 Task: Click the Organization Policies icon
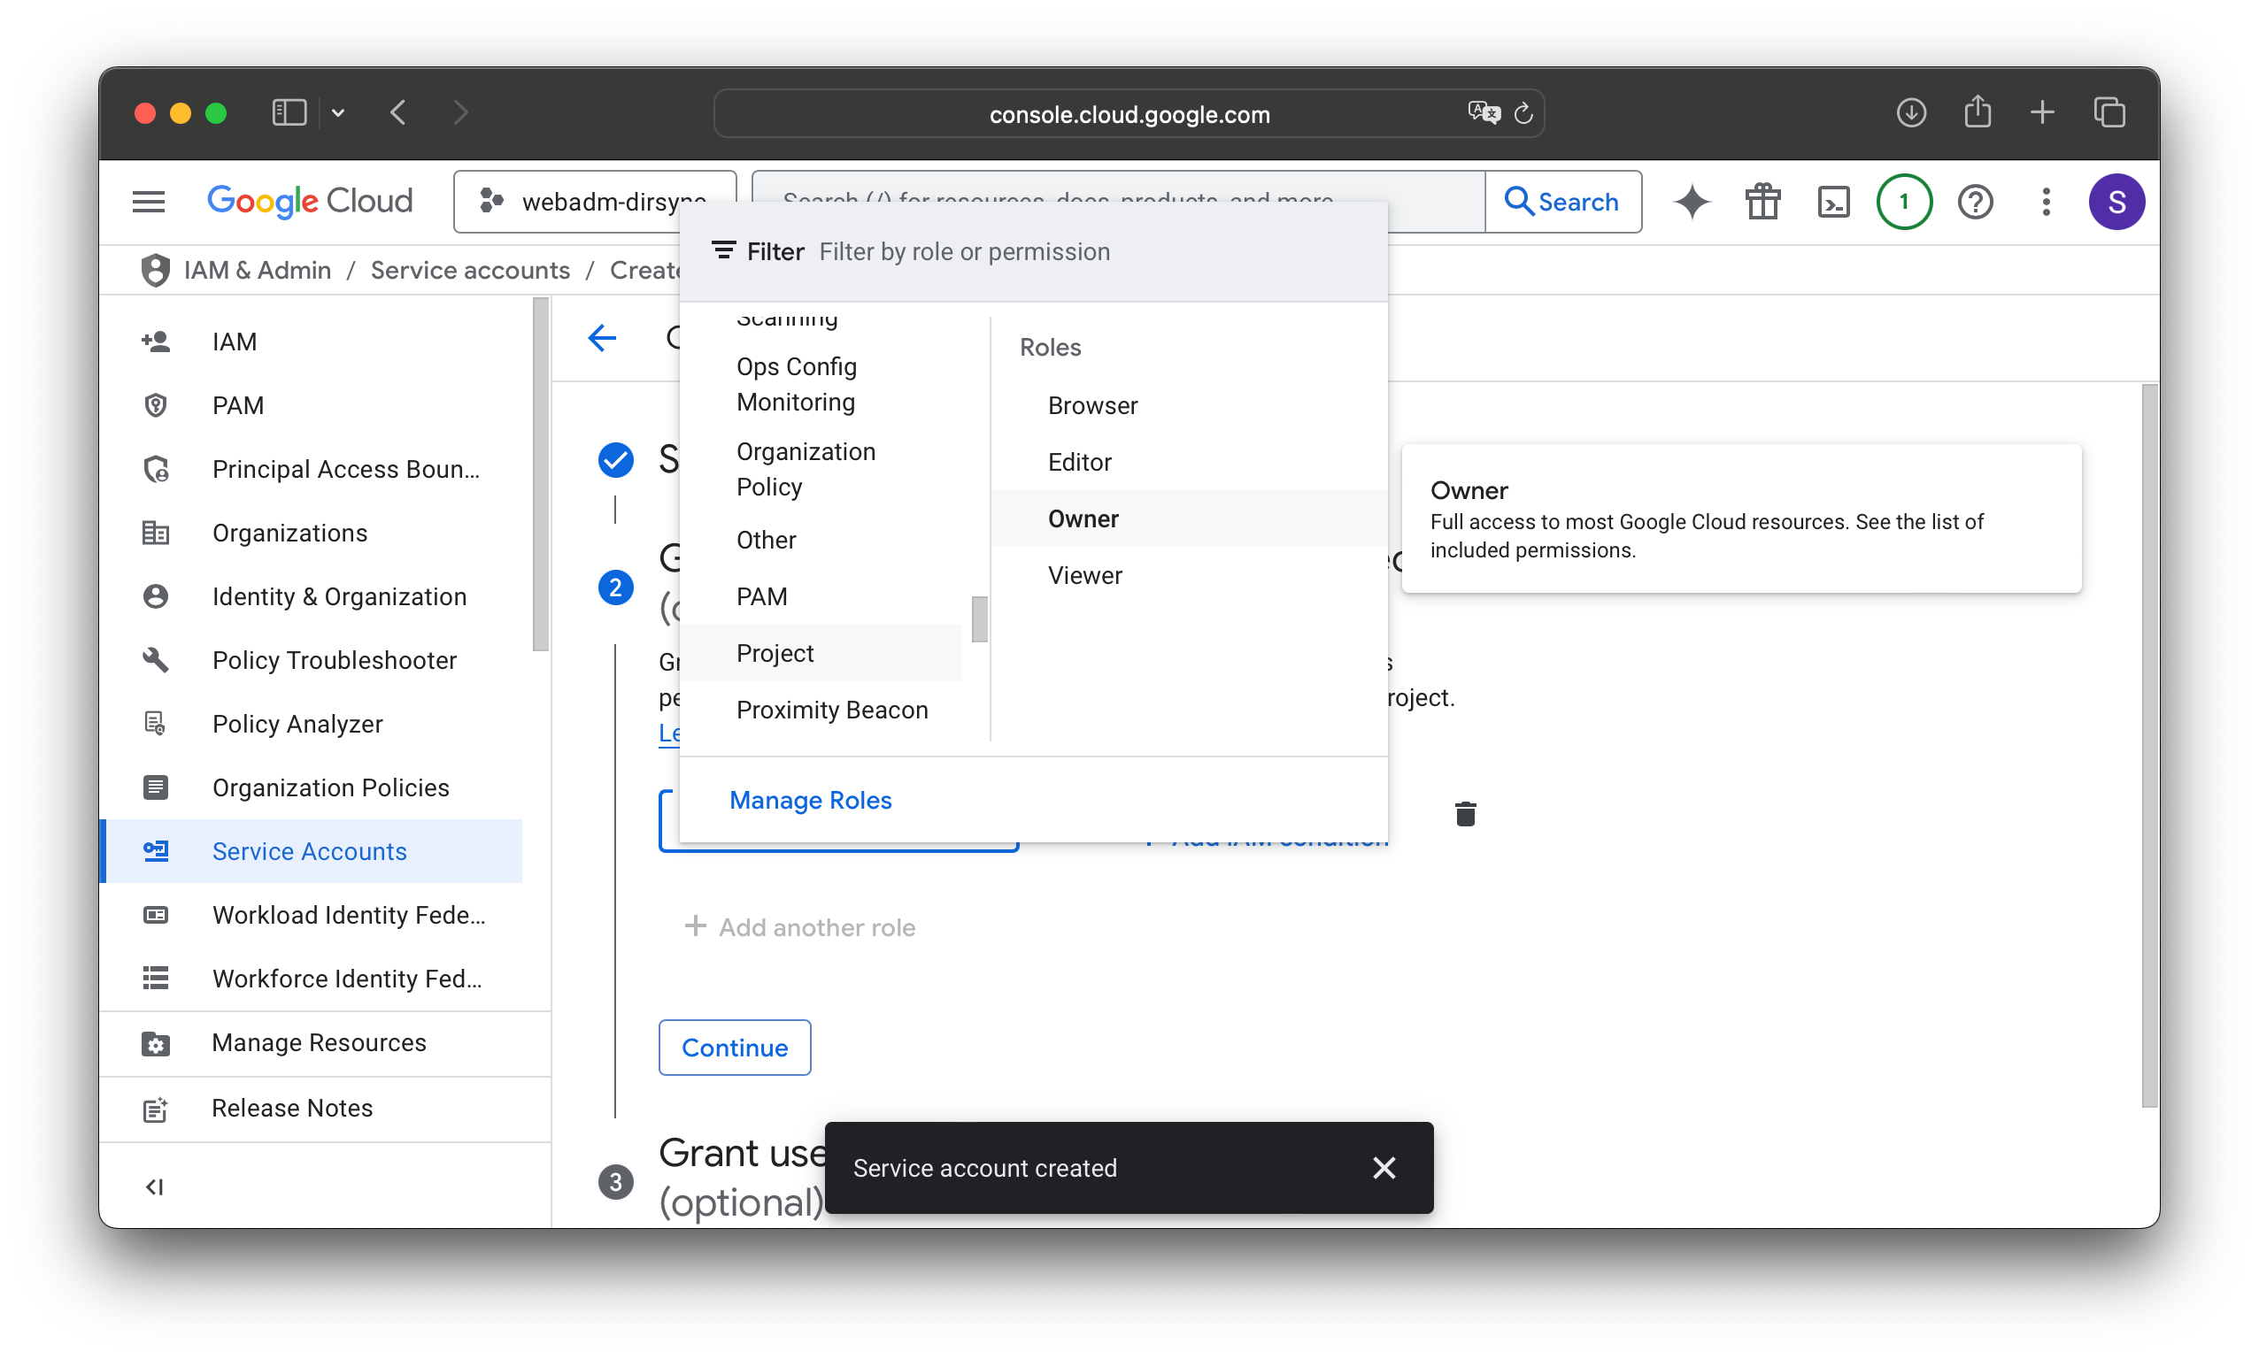[155, 787]
